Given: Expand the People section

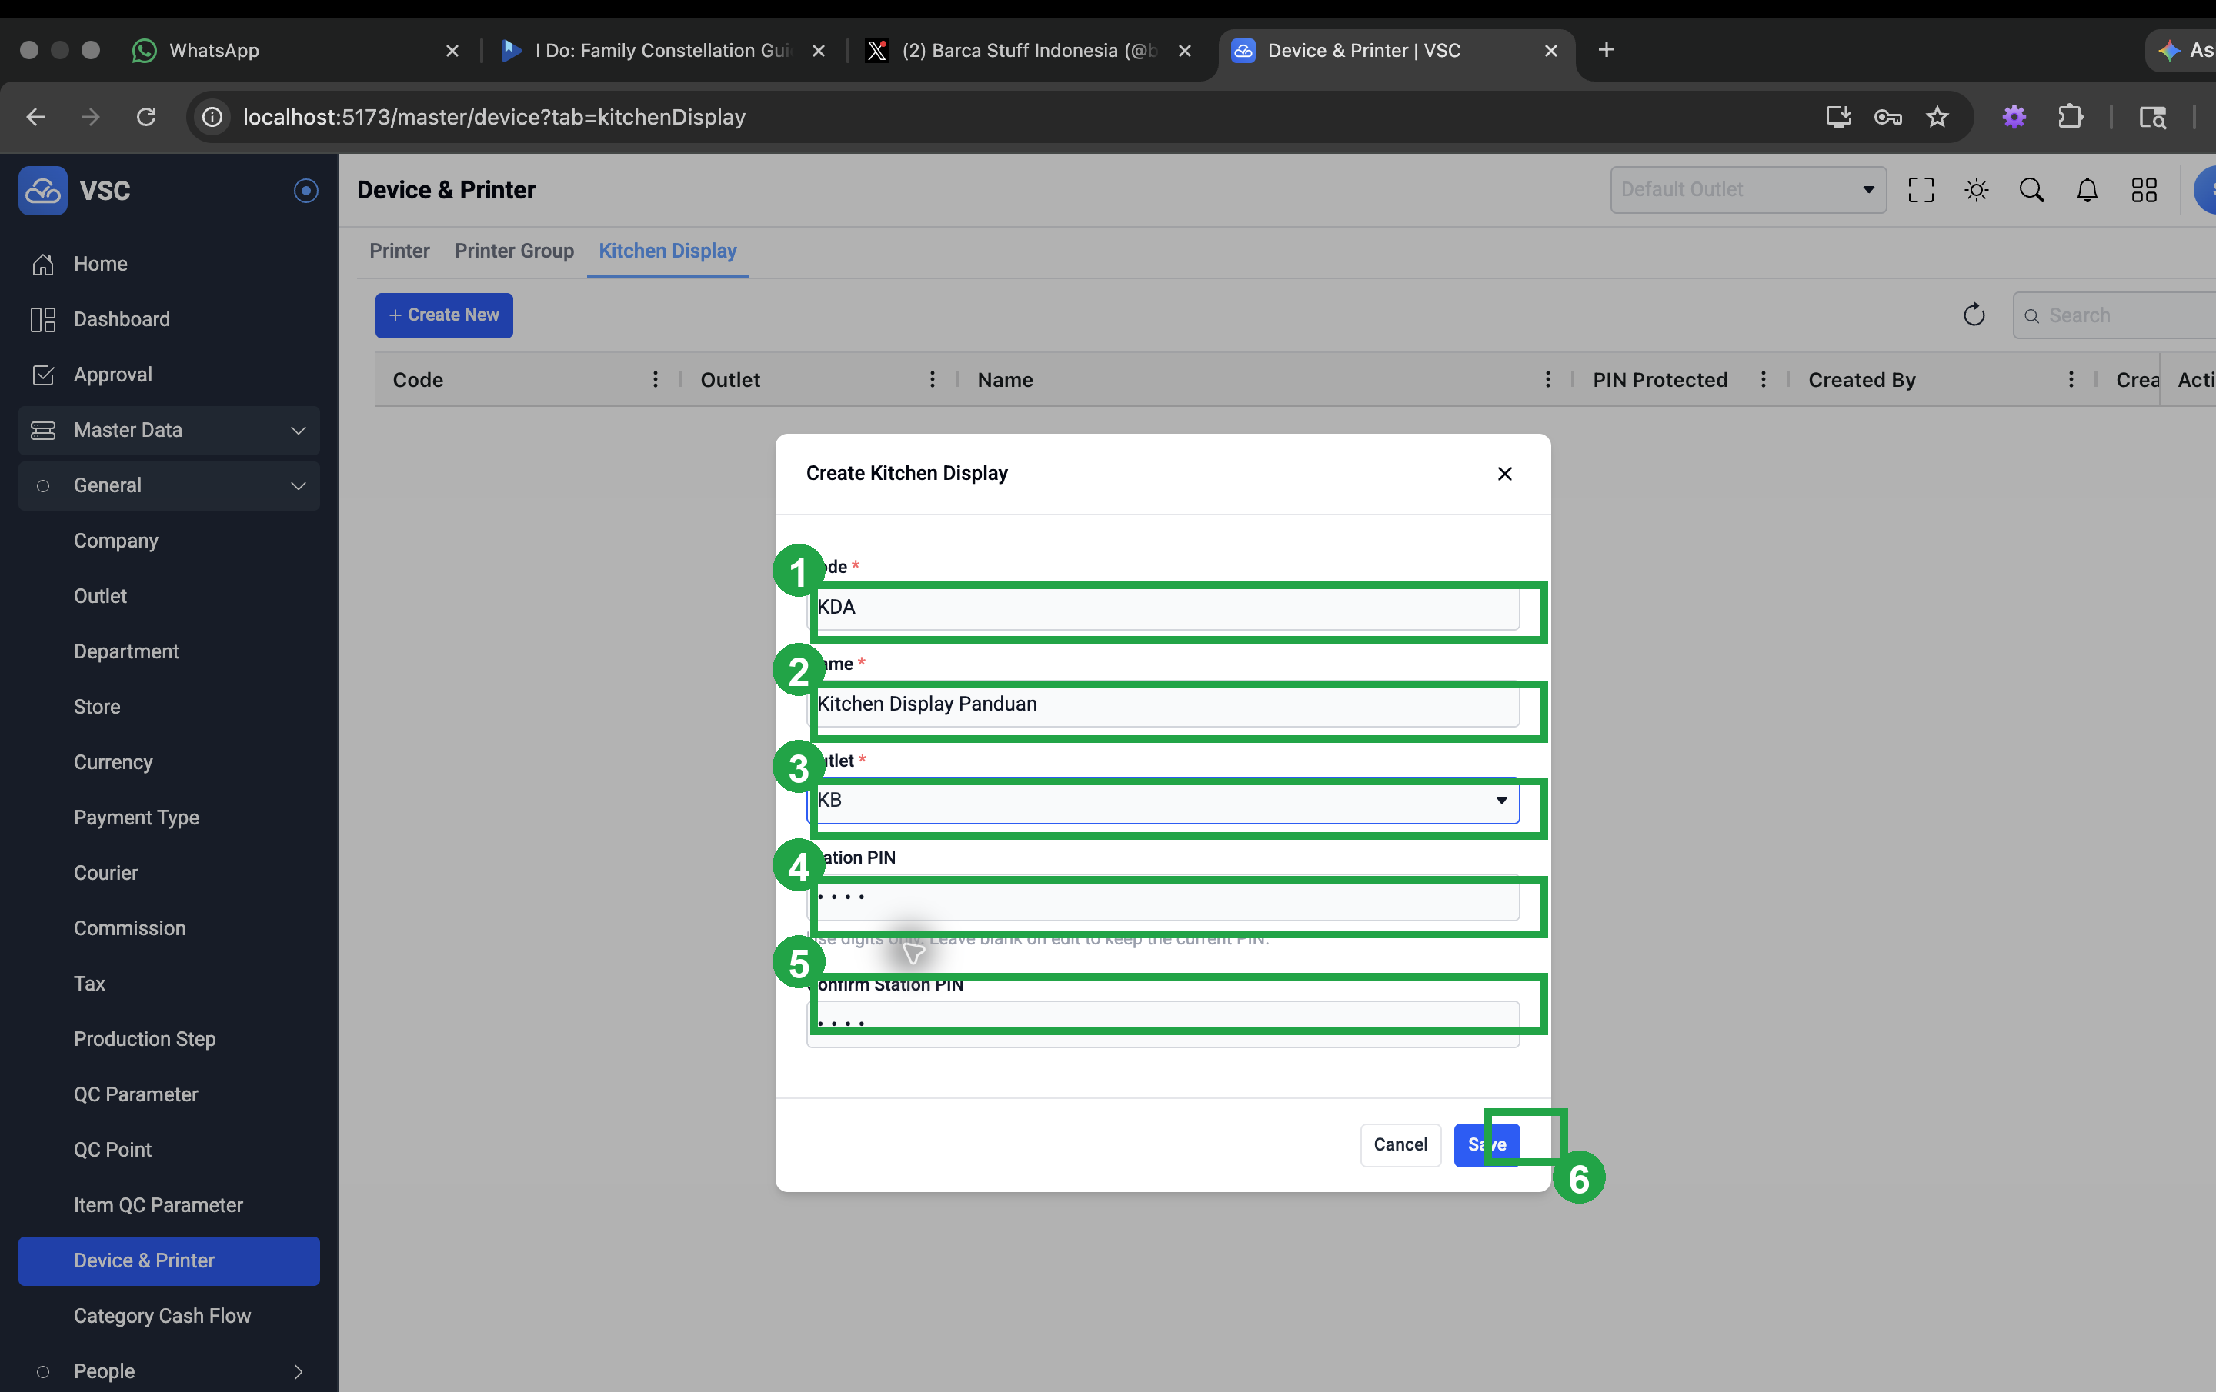Looking at the screenshot, I should [169, 1370].
